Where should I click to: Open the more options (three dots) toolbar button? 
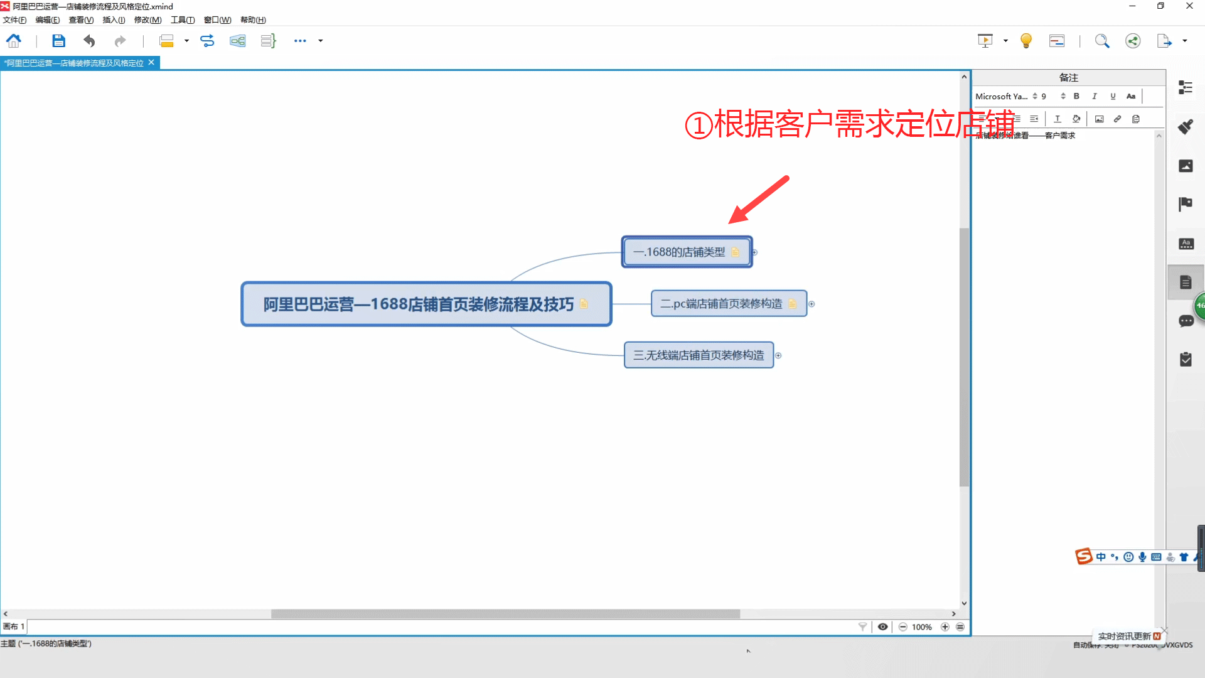pyautogui.click(x=300, y=41)
